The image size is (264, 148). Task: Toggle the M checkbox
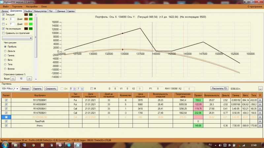click(92, 89)
